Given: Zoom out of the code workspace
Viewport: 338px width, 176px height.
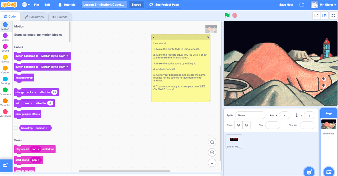Looking at the screenshot, I should tap(212, 153).
